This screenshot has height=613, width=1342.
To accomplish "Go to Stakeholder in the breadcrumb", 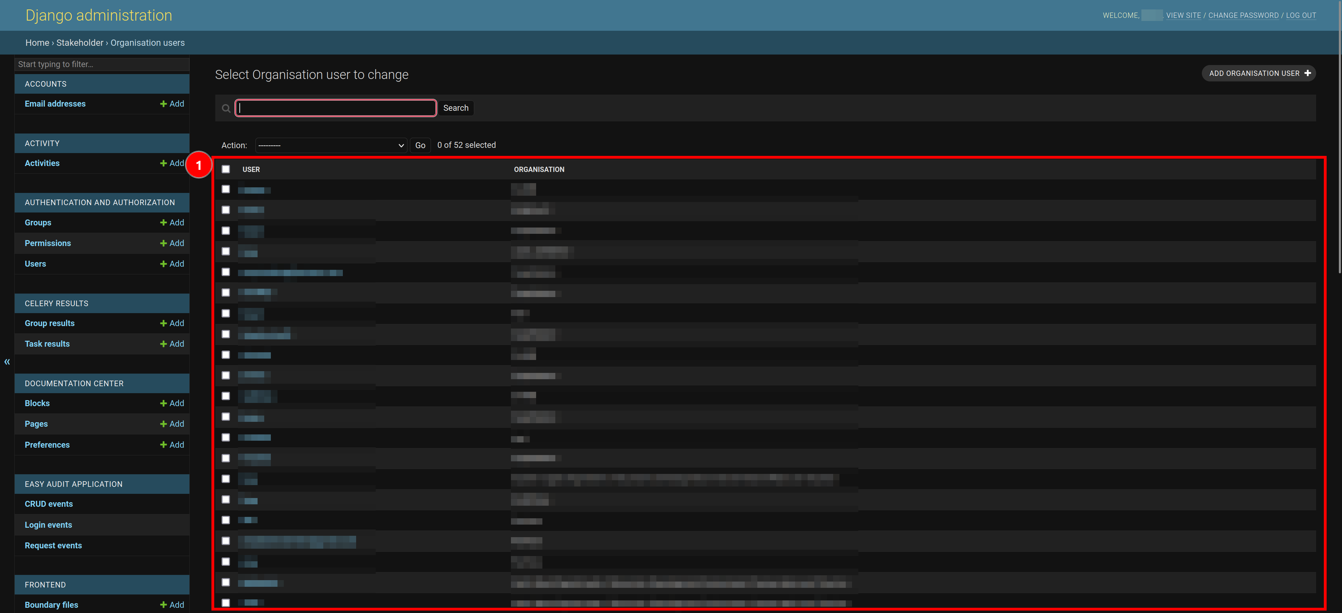I will (80, 43).
